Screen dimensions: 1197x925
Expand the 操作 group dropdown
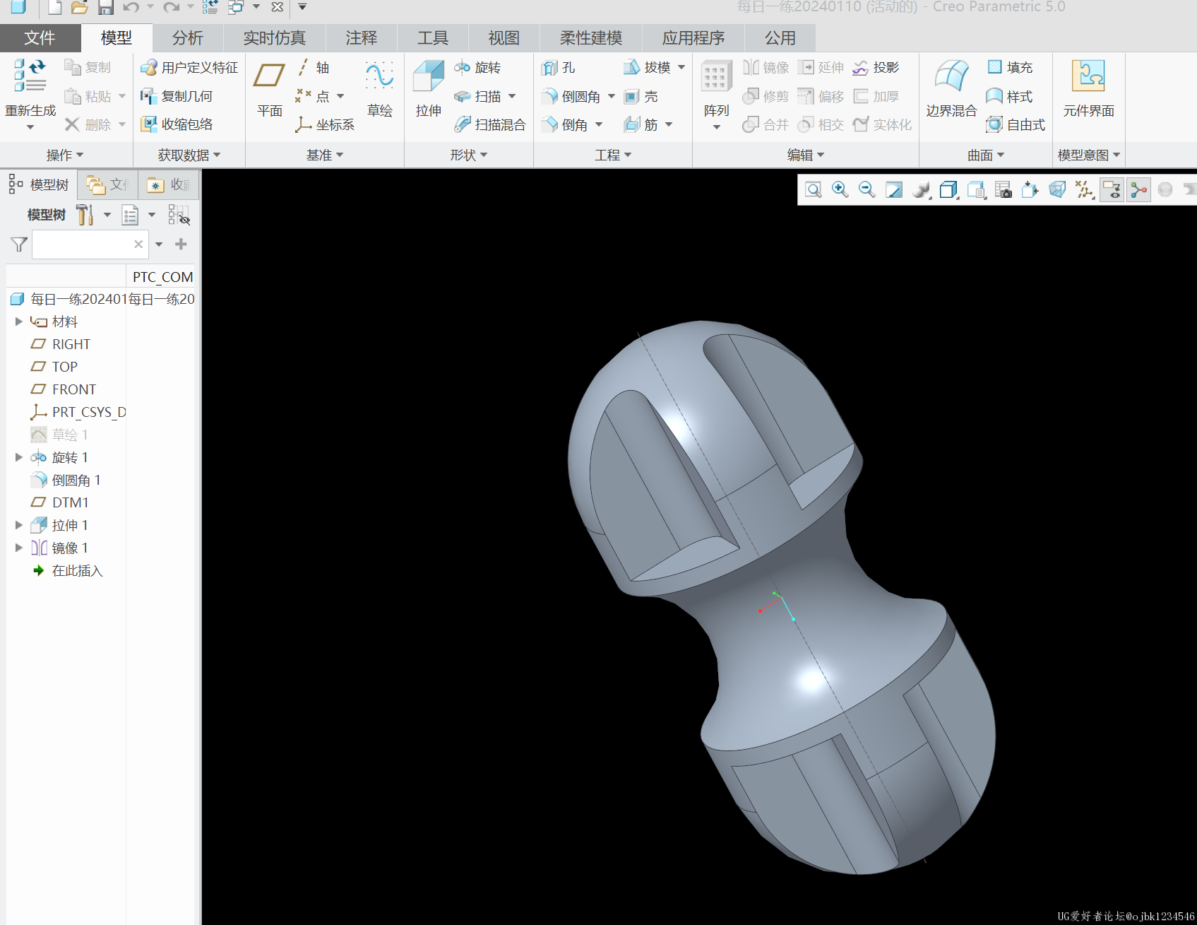[65, 155]
